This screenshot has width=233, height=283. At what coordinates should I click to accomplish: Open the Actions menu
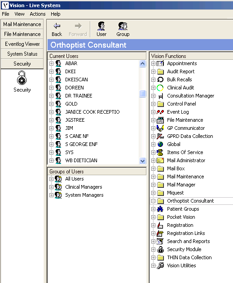point(38,14)
